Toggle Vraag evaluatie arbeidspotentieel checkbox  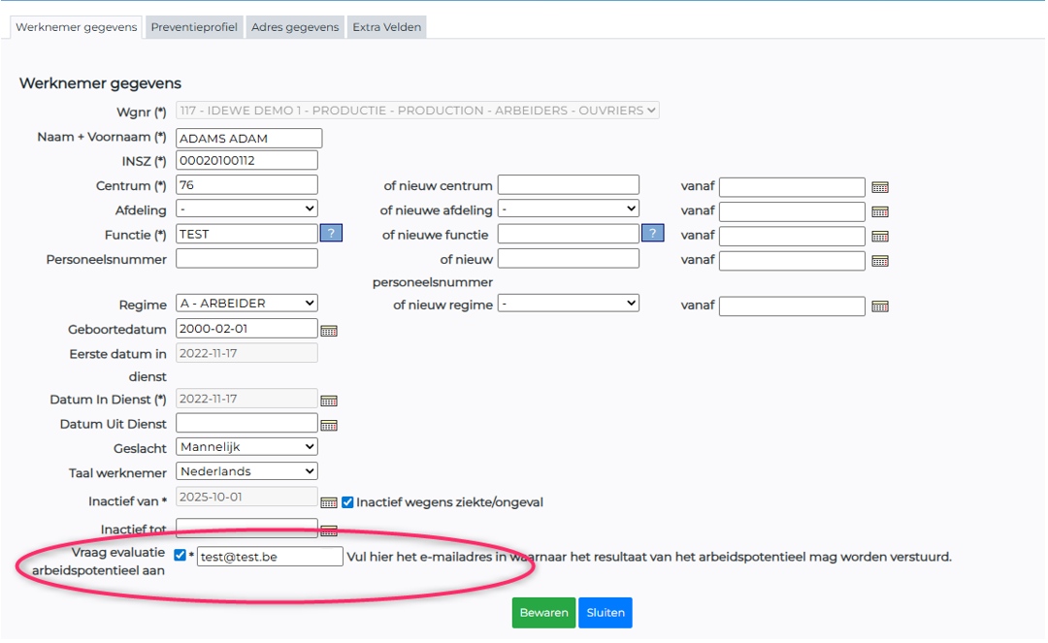tap(180, 556)
